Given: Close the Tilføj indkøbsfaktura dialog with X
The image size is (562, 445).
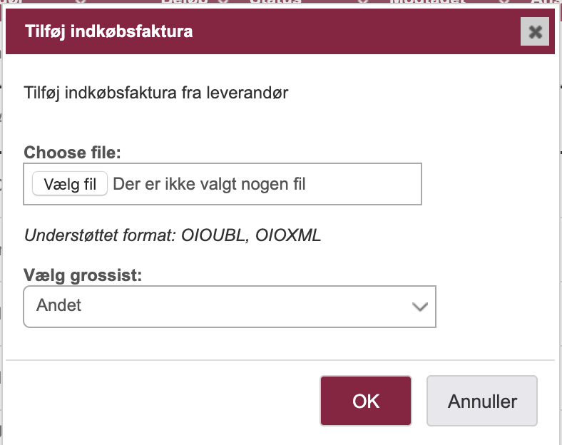Looking at the screenshot, I should [534, 31].
